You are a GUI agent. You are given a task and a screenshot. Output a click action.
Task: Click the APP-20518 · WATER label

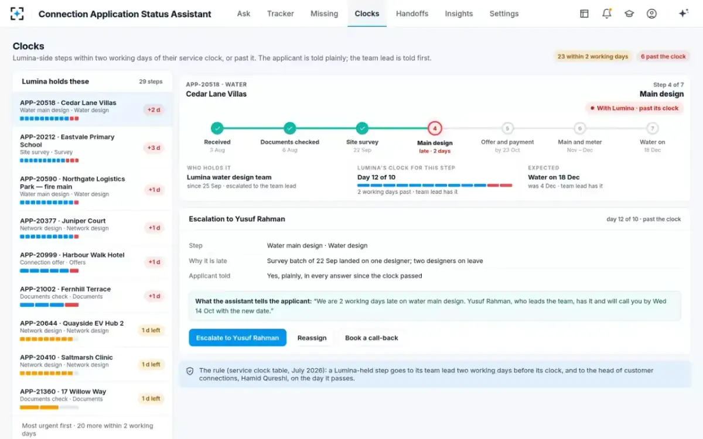click(x=216, y=84)
